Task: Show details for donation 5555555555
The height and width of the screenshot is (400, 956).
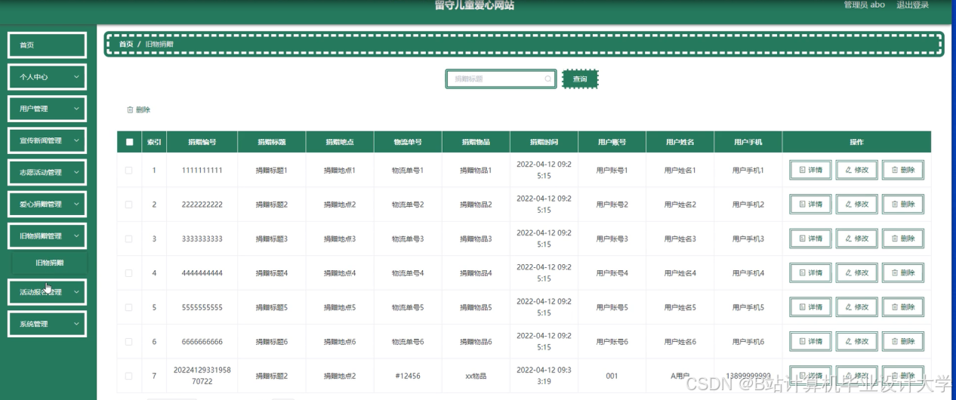Action: pos(810,307)
